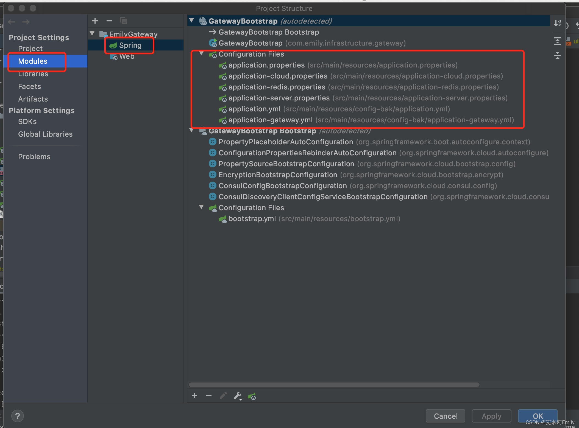Collapse GatewayBootstrap Bootstrap autodetected node

tap(192, 130)
